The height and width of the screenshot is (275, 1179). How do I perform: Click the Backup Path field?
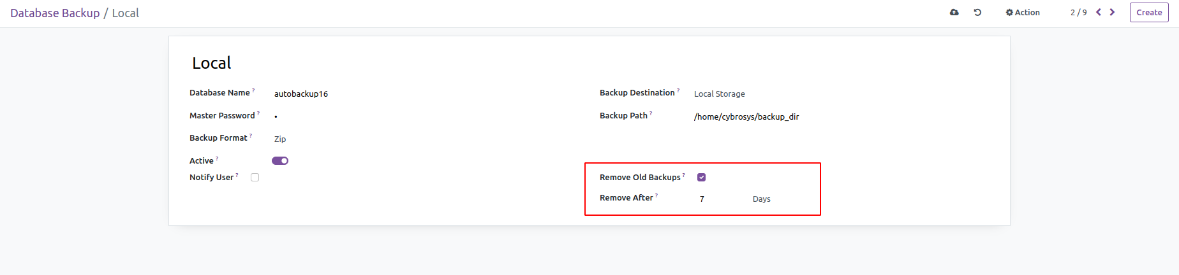click(x=746, y=116)
